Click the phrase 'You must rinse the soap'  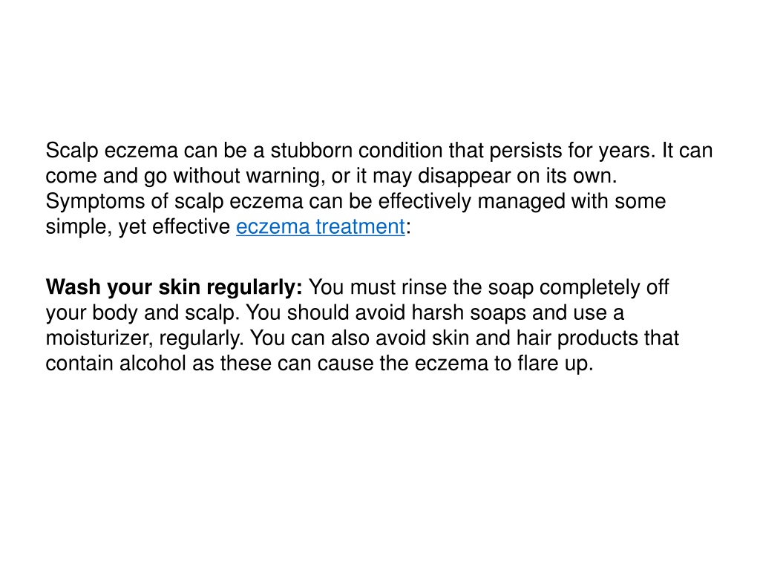coord(422,287)
